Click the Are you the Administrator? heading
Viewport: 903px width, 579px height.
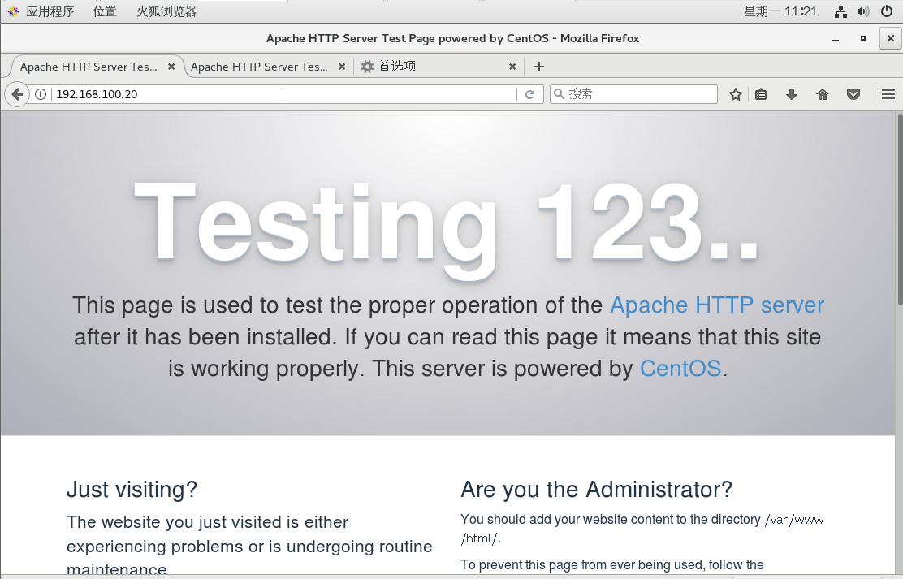point(597,490)
